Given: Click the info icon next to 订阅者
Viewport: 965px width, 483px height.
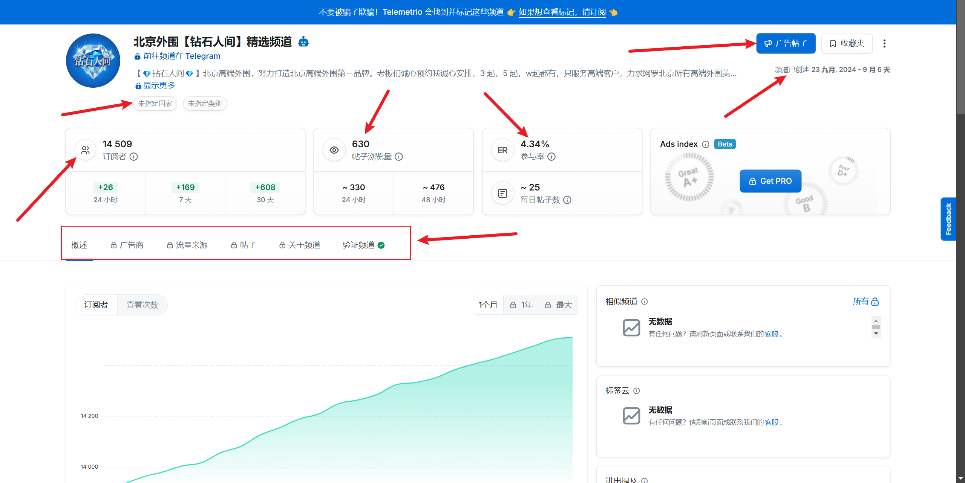Looking at the screenshot, I should (134, 157).
